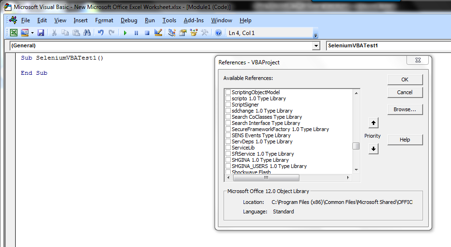The height and width of the screenshot is (247, 451).
Task: Open the Window menu
Action: (x=222, y=20)
